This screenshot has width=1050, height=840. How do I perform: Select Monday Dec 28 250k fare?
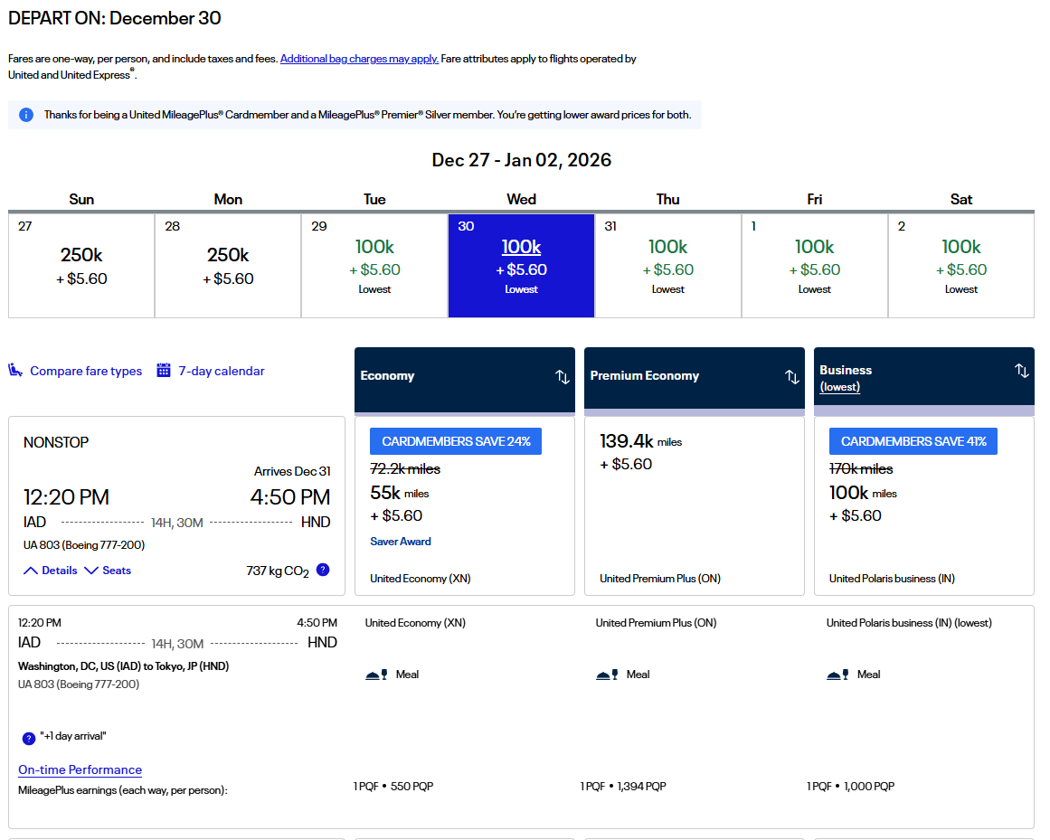228,266
